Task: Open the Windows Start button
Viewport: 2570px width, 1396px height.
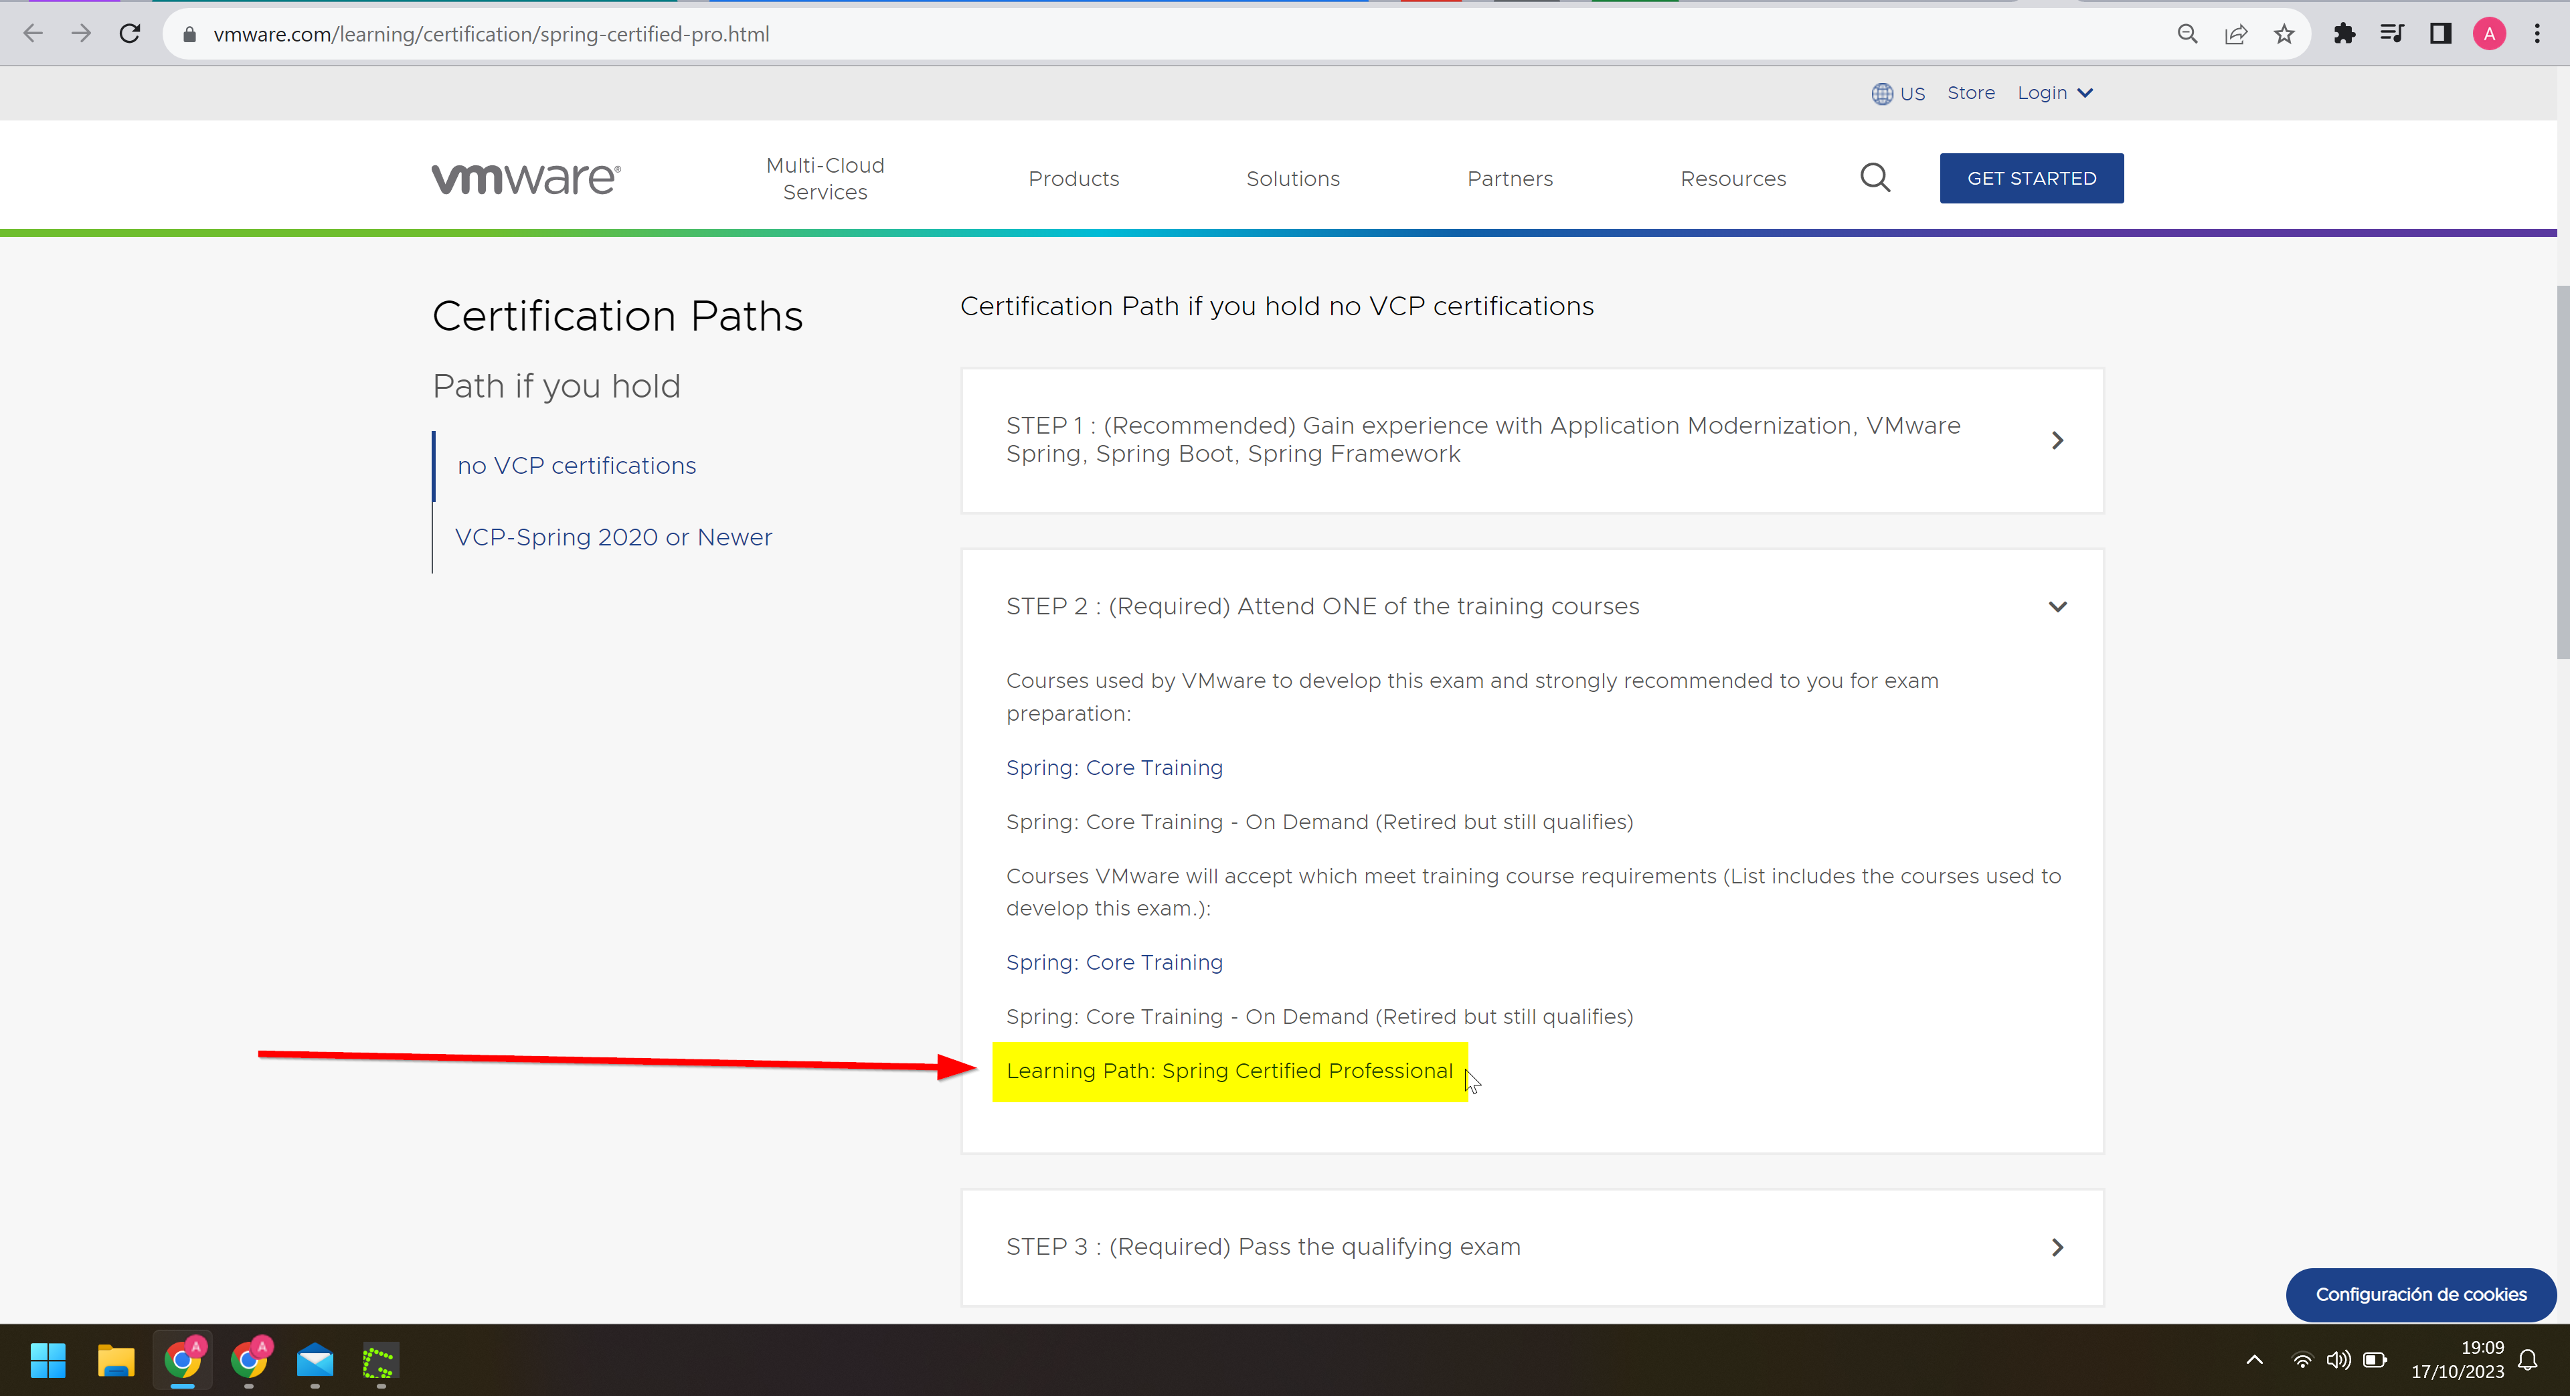Action: pyautogui.click(x=48, y=1360)
